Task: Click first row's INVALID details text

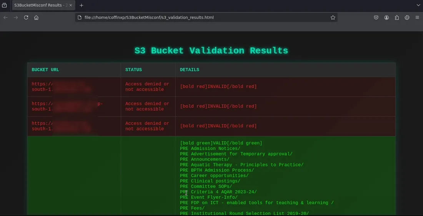Action: pyautogui.click(x=218, y=87)
